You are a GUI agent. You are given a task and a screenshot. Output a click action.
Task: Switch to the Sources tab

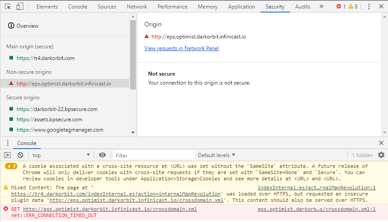(107, 7)
